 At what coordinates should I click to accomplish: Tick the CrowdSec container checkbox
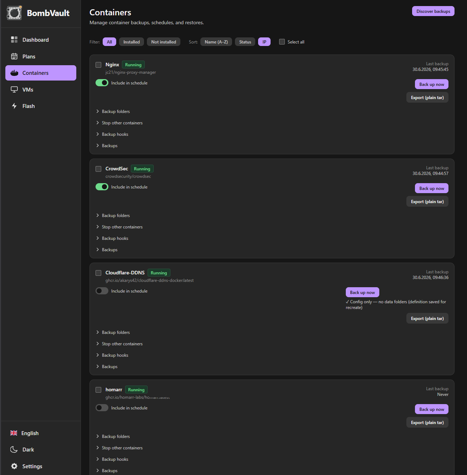coord(98,169)
